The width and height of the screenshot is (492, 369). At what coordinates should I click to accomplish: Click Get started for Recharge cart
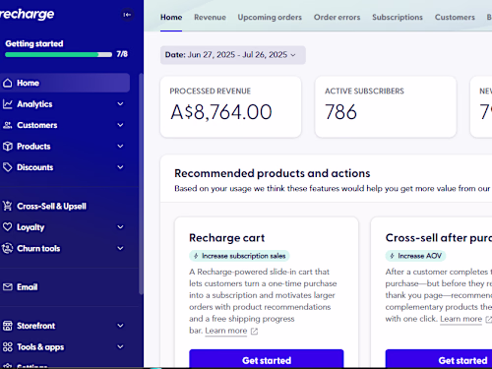pos(267,359)
